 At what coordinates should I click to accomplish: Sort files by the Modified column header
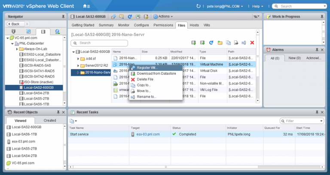click(184, 51)
